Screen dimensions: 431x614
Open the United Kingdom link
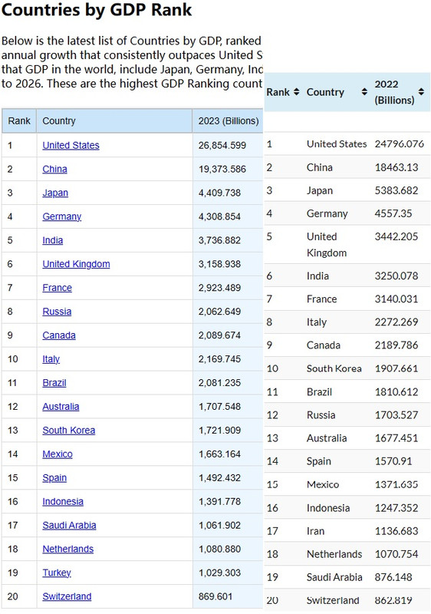pos(76,264)
